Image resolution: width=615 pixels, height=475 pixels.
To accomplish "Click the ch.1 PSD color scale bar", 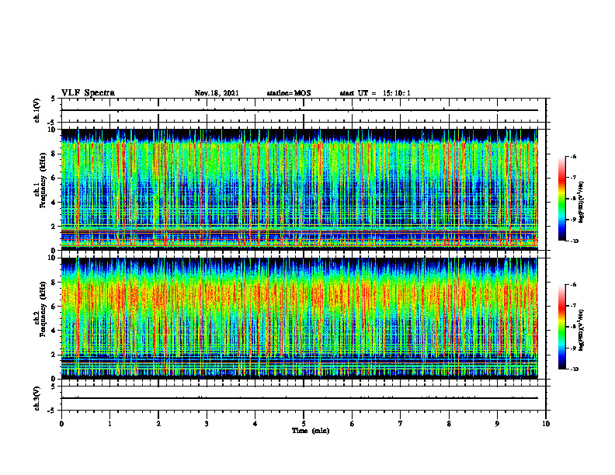I will [x=562, y=199].
